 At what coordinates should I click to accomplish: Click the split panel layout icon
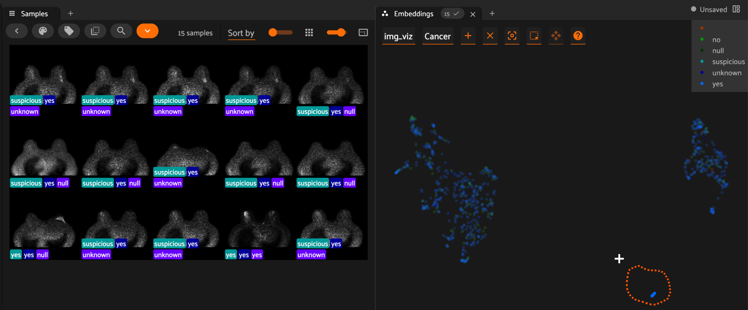tap(736, 9)
